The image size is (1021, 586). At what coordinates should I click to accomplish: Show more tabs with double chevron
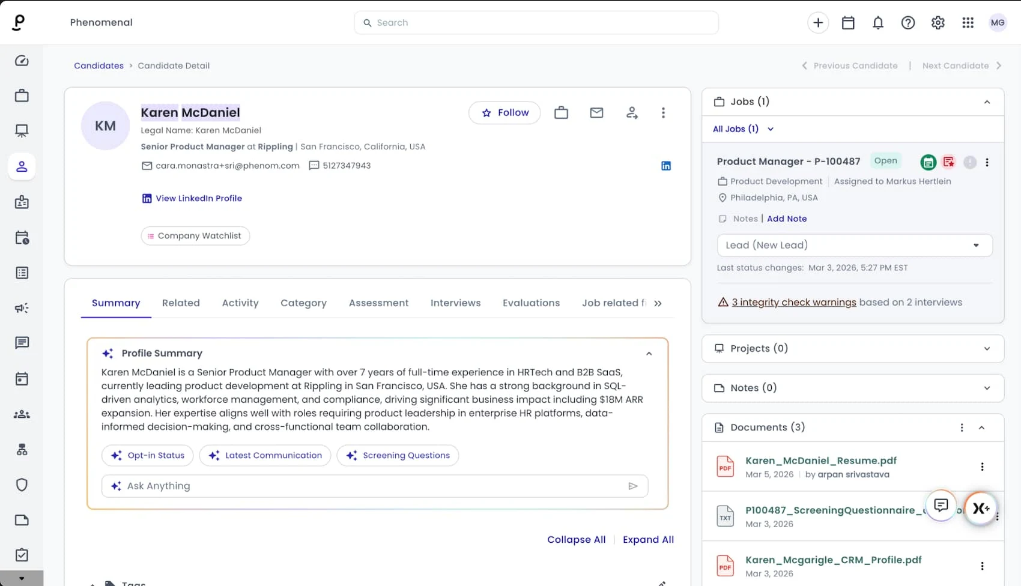coord(658,303)
